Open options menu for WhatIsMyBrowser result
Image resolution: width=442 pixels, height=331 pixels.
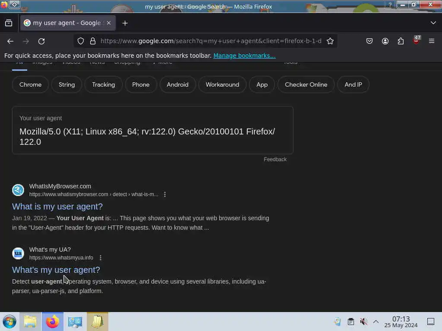tap(165, 194)
